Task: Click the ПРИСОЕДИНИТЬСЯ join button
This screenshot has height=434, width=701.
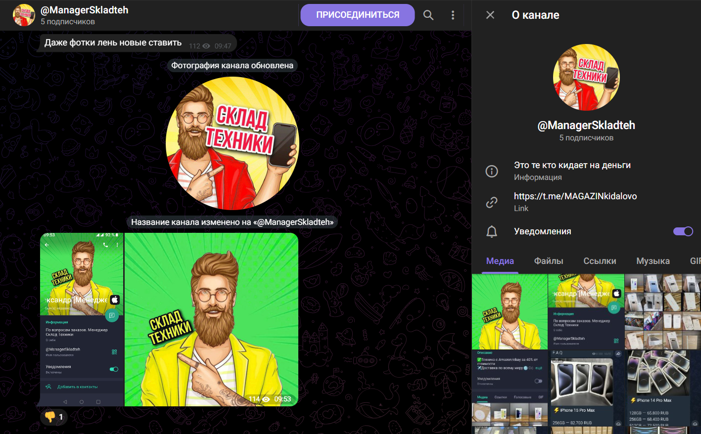Action: coord(357,15)
